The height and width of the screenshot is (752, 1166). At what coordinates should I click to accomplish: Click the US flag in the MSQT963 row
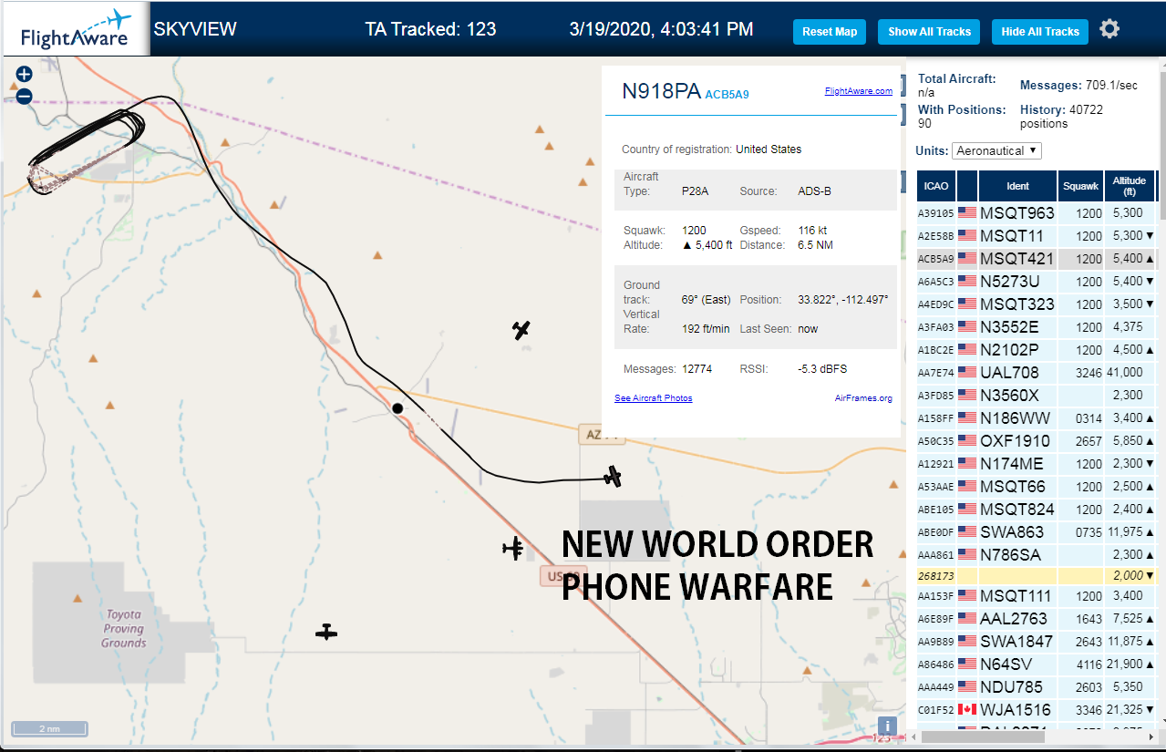[x=967, y=213]
